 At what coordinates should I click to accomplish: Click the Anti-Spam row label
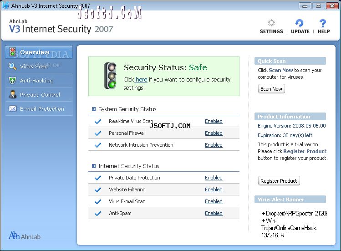tap(120, 213)
